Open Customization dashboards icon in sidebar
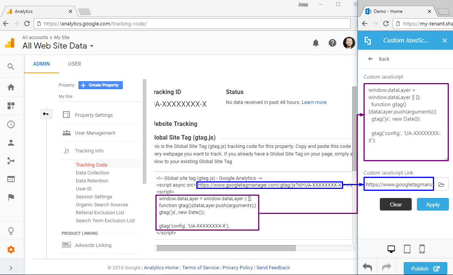 click(x=11, y=106)
